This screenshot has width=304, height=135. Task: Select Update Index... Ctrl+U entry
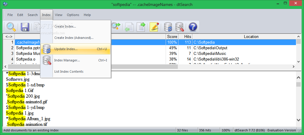(x=76, y=49)
